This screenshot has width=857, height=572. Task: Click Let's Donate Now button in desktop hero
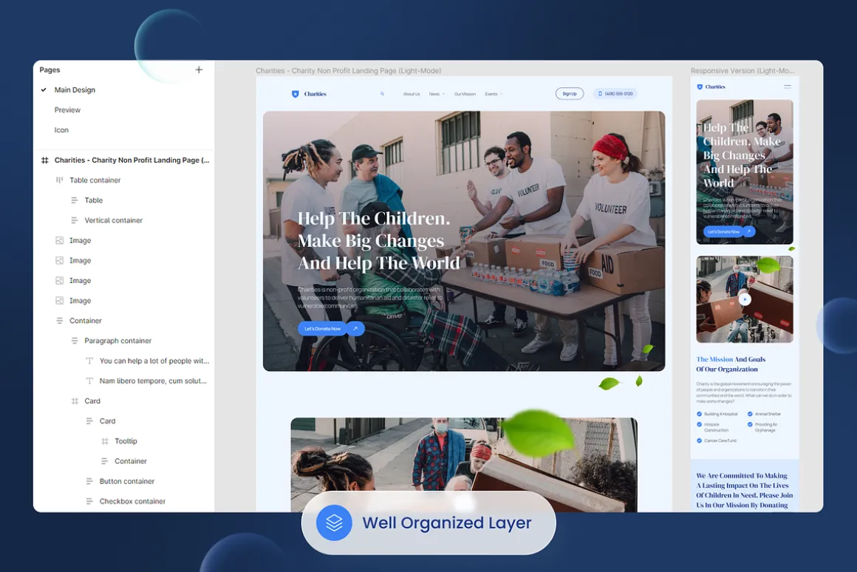[x=322, y=329]
